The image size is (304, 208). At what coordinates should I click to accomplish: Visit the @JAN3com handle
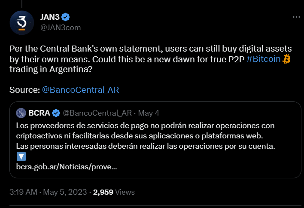[60, 27]
